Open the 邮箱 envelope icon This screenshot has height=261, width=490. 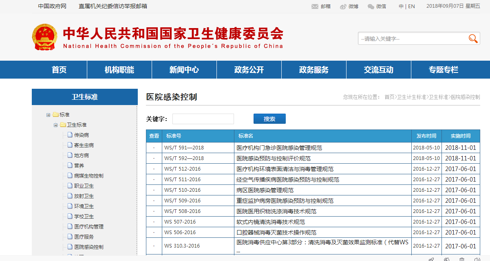coord(315,7)
